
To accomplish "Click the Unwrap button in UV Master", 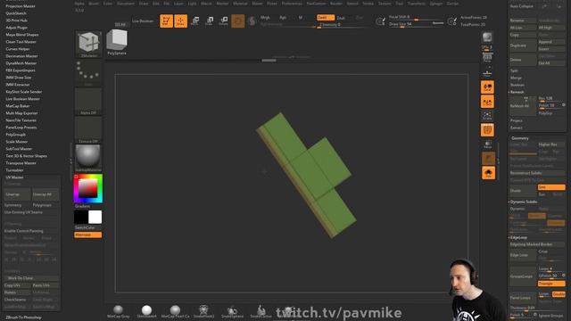I will (x=17, y=194).
